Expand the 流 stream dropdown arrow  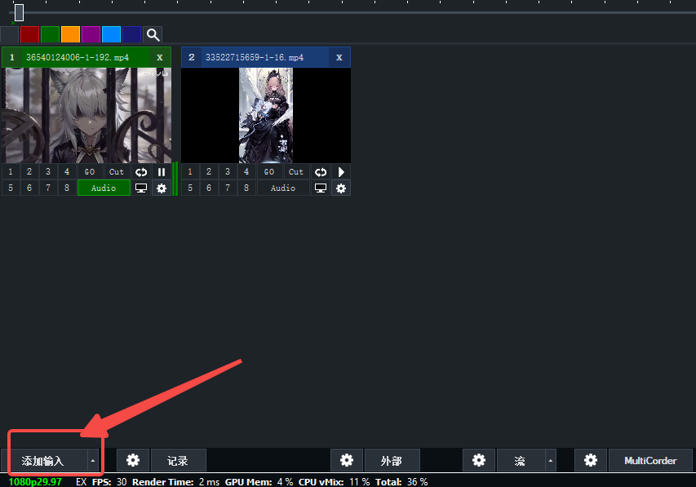(x=551, y=461)
